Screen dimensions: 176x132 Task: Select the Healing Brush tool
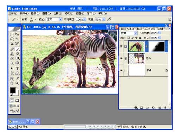coord(12,49)
